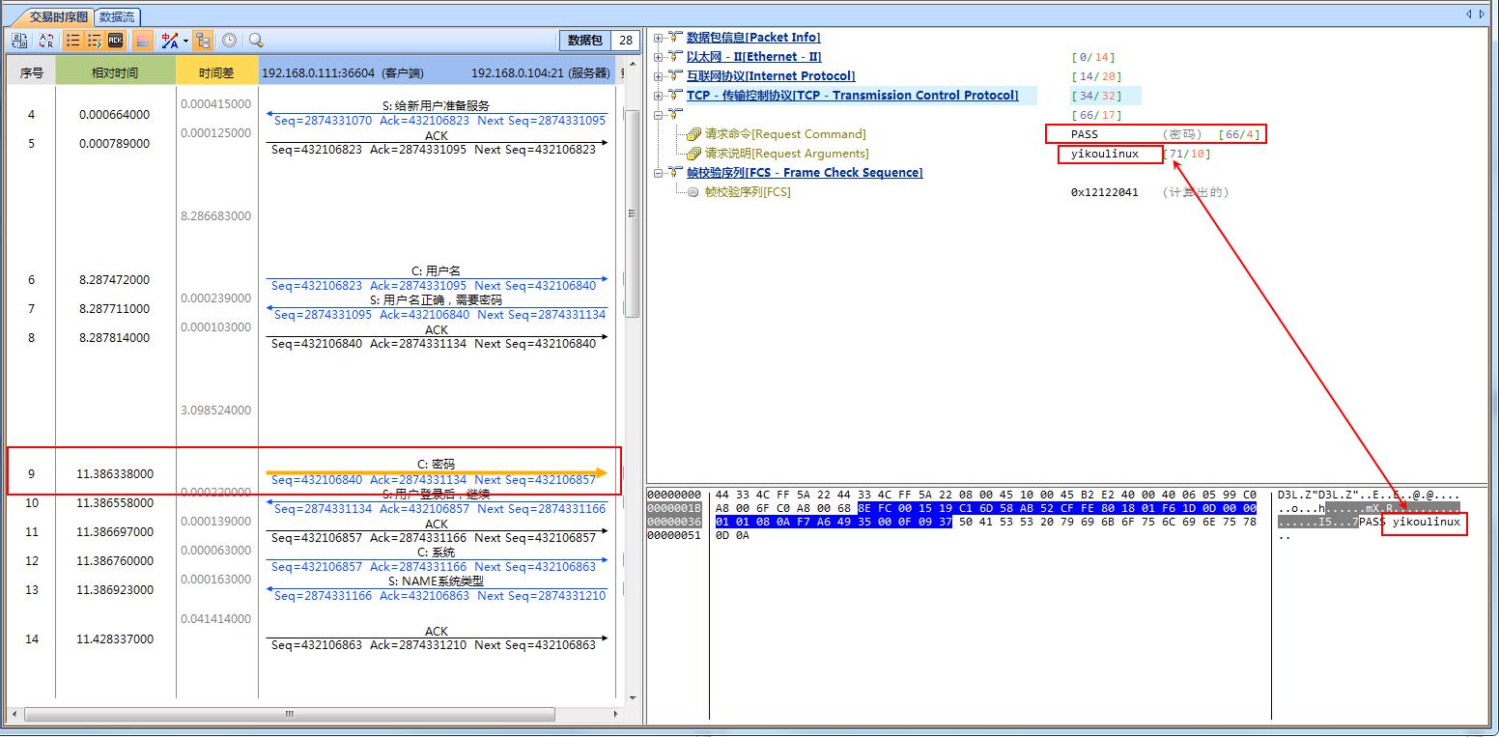Click the 中/A language translation icon

click(170, 41)
